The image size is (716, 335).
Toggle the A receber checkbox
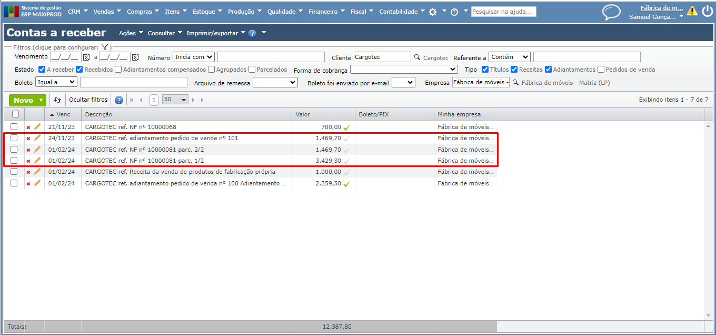point(42,70)
